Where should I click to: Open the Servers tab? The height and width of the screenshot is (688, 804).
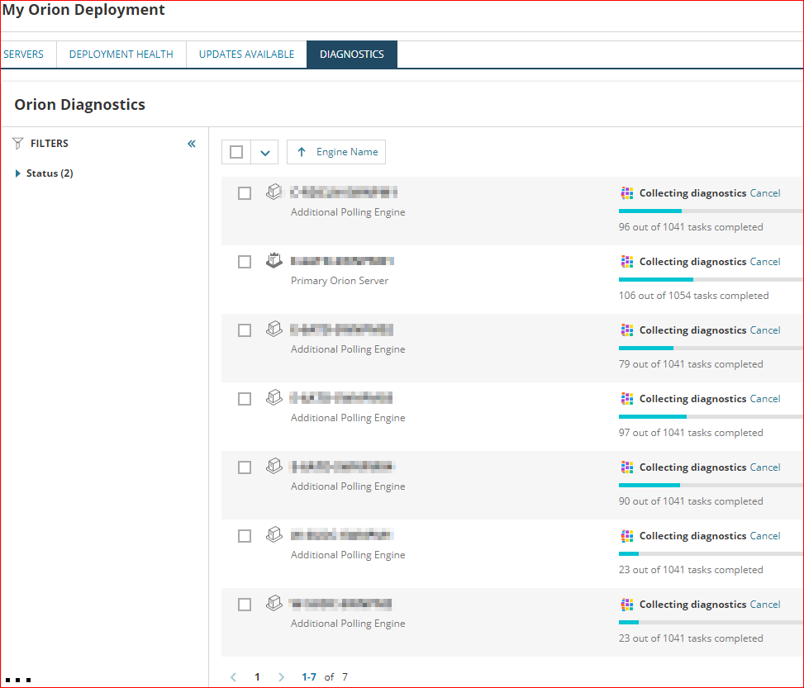(x=24, y=54)
